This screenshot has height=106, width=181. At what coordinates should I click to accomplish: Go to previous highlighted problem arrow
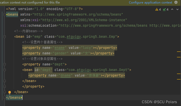[x=172, y=9]
